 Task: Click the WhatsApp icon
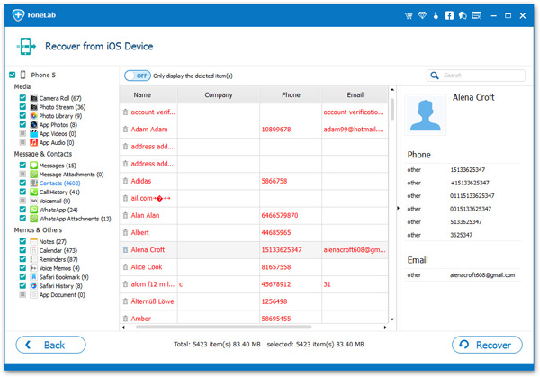[x=34, y=210]
